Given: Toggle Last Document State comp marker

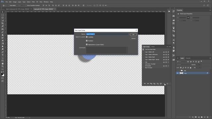Looking at the screenshot, I should [143, 50].
